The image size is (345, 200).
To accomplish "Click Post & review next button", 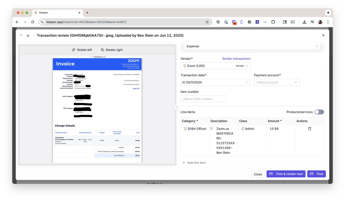I will [x=286, y=174].
